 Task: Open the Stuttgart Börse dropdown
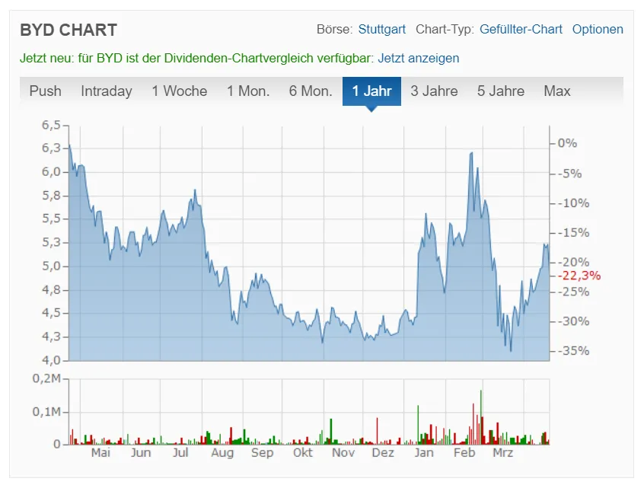381,30
